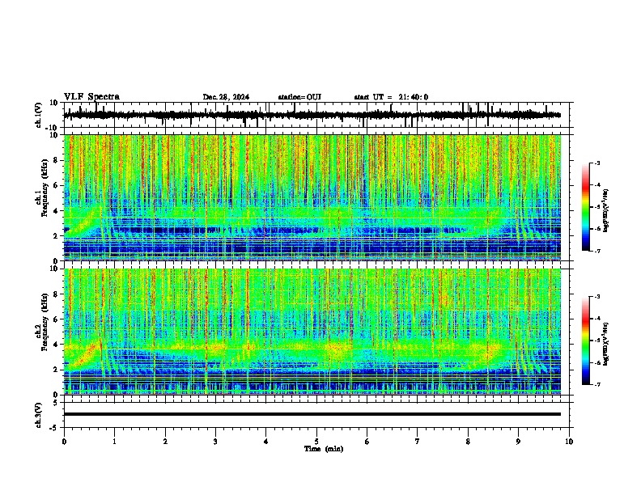641x495 pixels.
Task: Click the ch.2 "Frequency (kHz)" axis label
Action: coord(45,322)
